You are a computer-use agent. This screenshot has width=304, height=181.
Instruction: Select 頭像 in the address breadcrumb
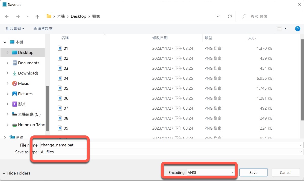click(x=96, y=16)
